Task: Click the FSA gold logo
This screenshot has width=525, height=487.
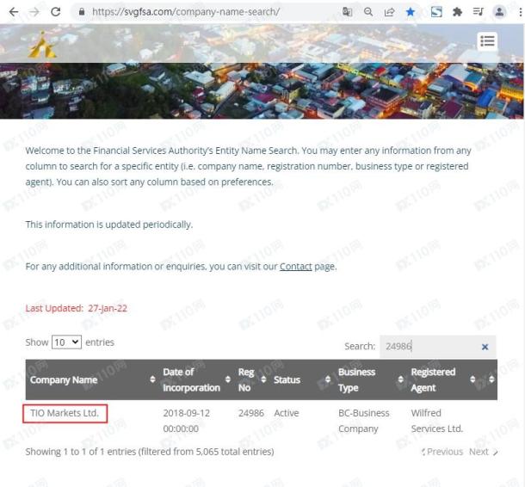Action: pyautogui.click(x=42, y=45)
